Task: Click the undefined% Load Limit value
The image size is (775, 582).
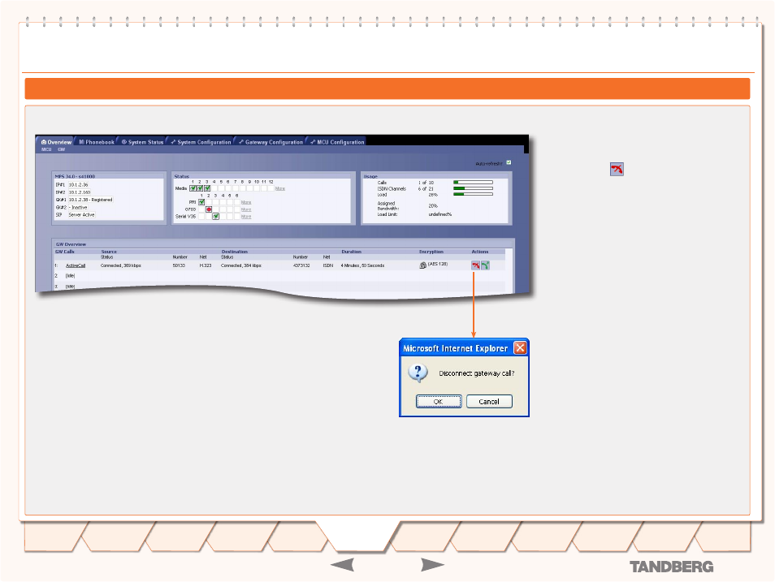Action: pos(439,214)
